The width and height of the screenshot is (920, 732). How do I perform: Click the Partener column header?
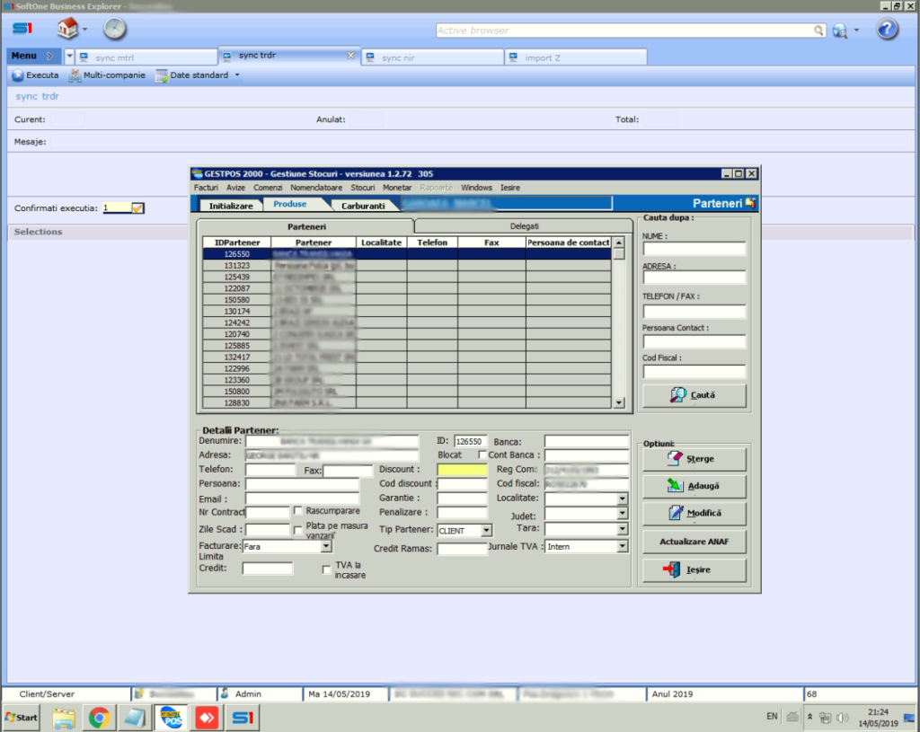point(314,243)
